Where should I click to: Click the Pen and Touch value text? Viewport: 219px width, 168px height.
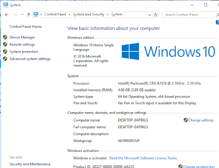pyautogui.click(x=157, y=103)
